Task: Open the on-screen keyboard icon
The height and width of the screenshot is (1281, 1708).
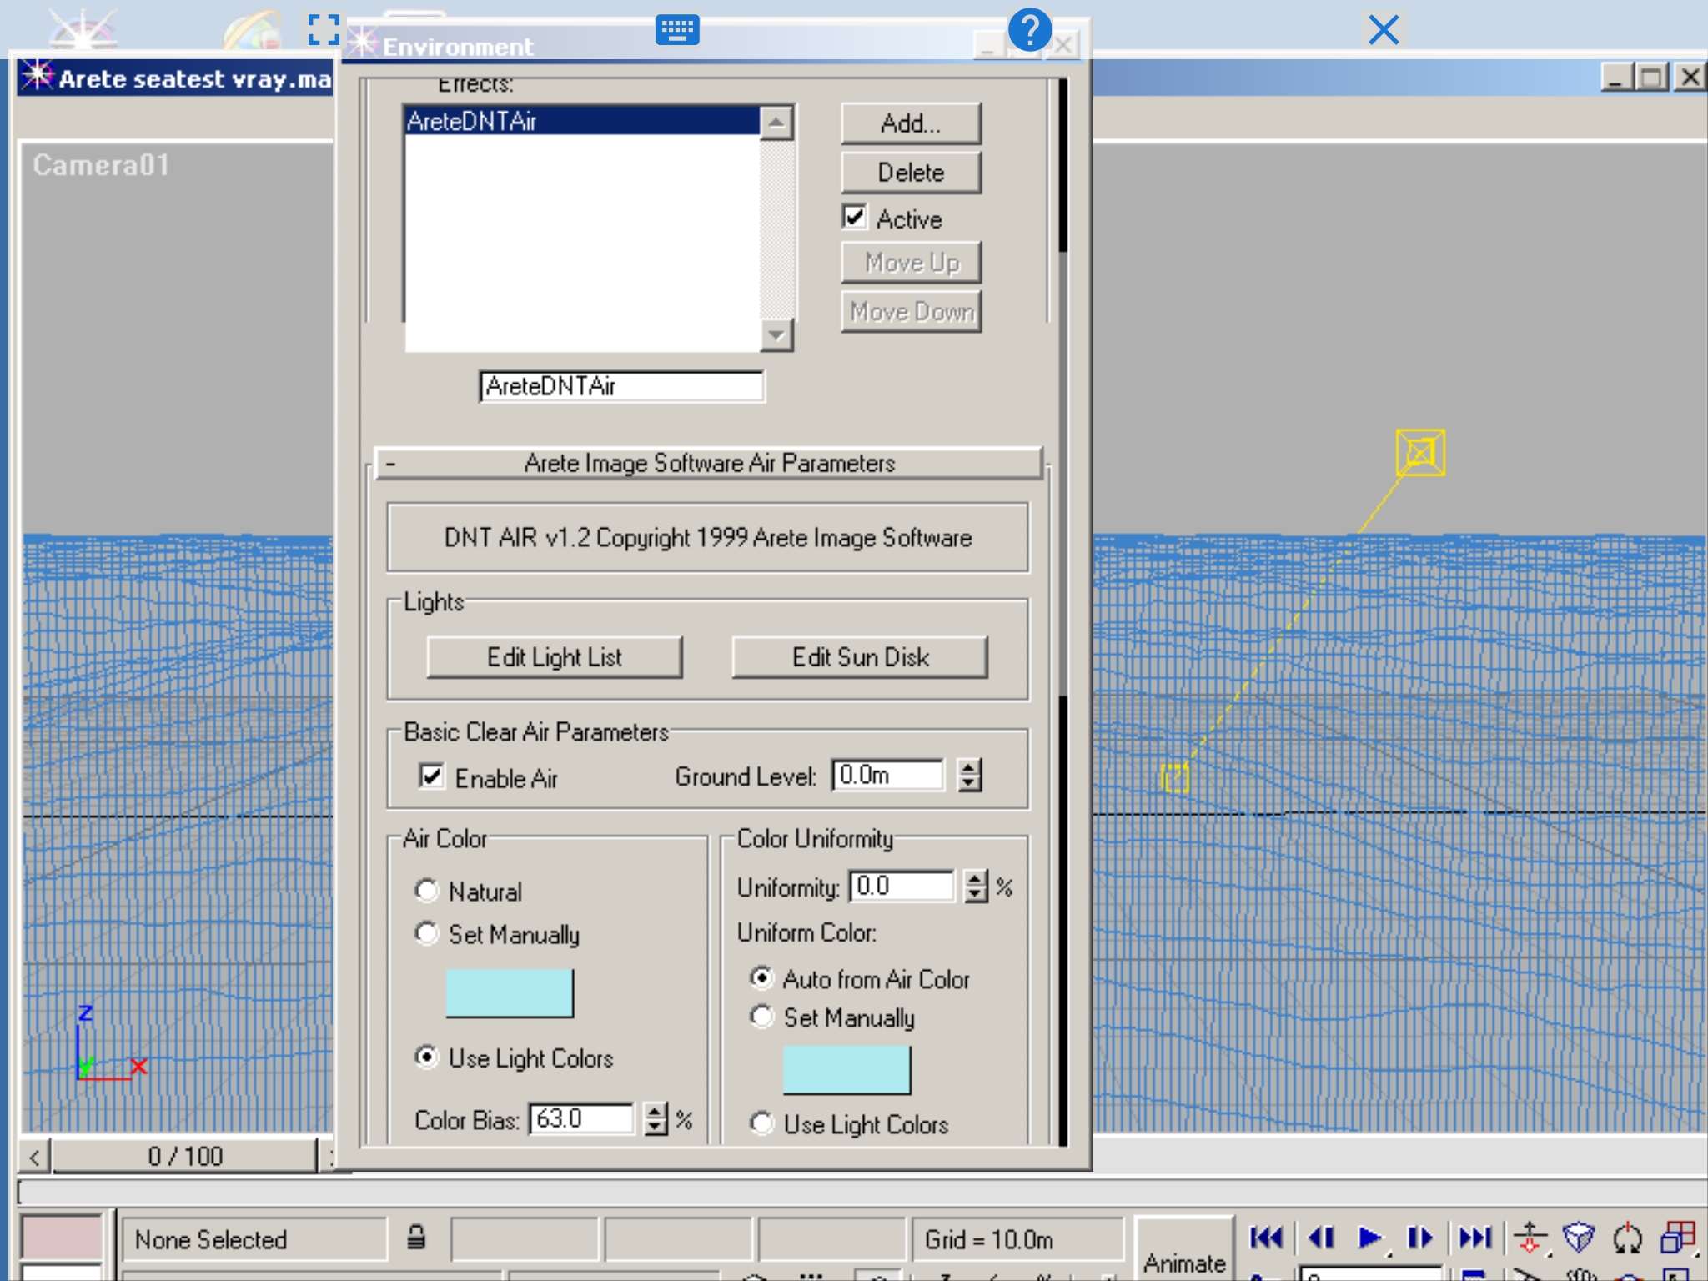Action: point(677,30)
